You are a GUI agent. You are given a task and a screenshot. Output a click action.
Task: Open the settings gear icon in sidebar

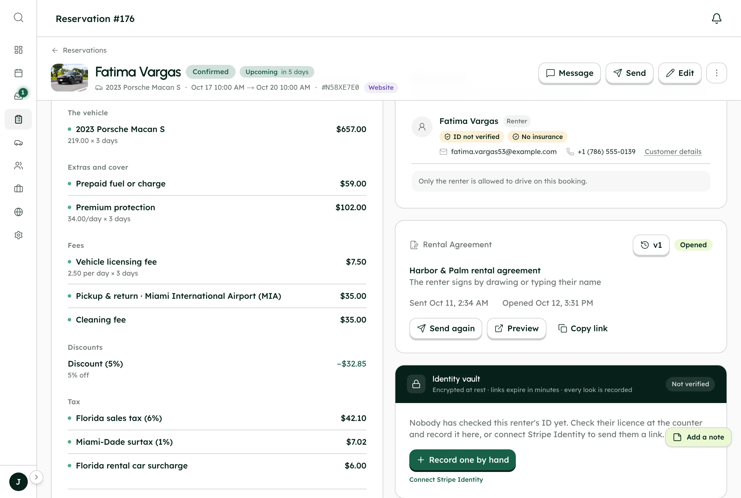click(x=19, y=235)
